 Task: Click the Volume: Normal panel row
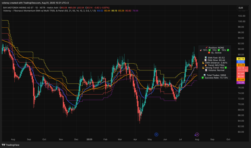point(215,70)
